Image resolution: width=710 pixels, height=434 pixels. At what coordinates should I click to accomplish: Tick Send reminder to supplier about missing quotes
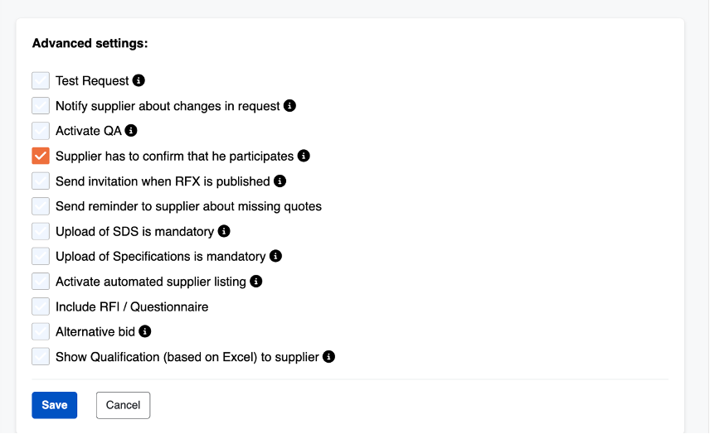click(41, 206)
